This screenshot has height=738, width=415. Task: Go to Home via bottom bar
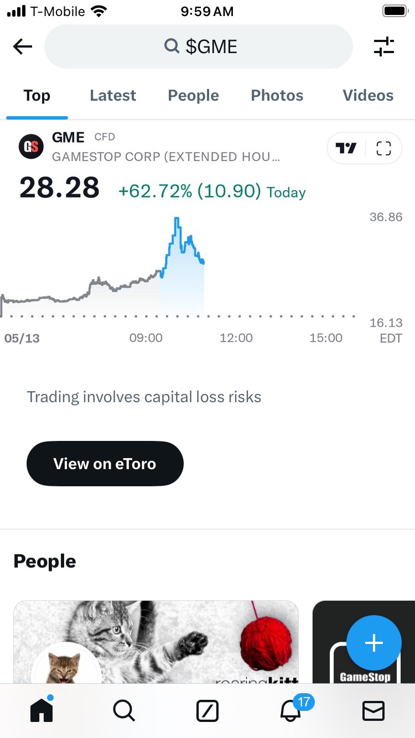(41, 710)
